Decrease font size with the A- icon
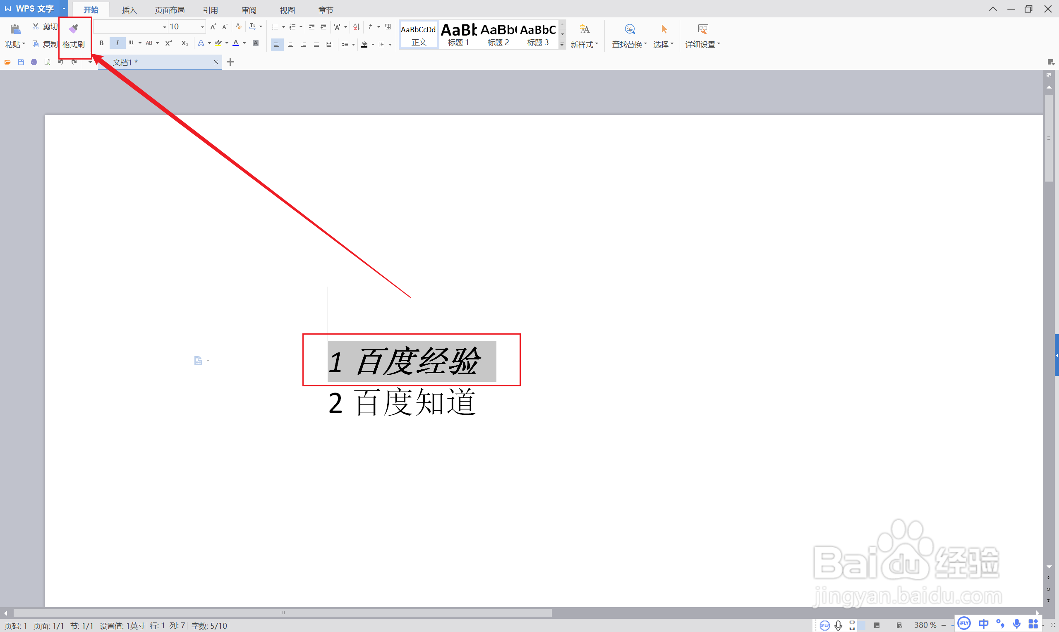1059x632 pixels. (225, 26)
